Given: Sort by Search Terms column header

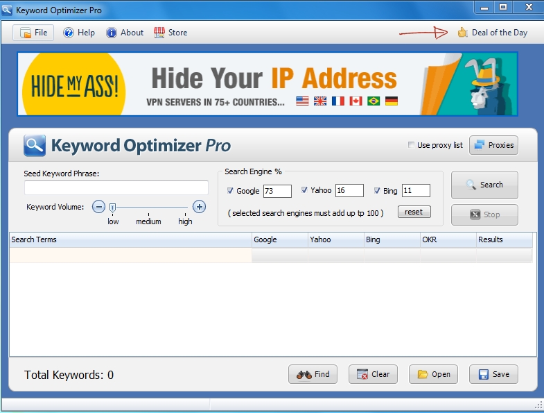Looking at the screenshot, I should click(130, 239).
